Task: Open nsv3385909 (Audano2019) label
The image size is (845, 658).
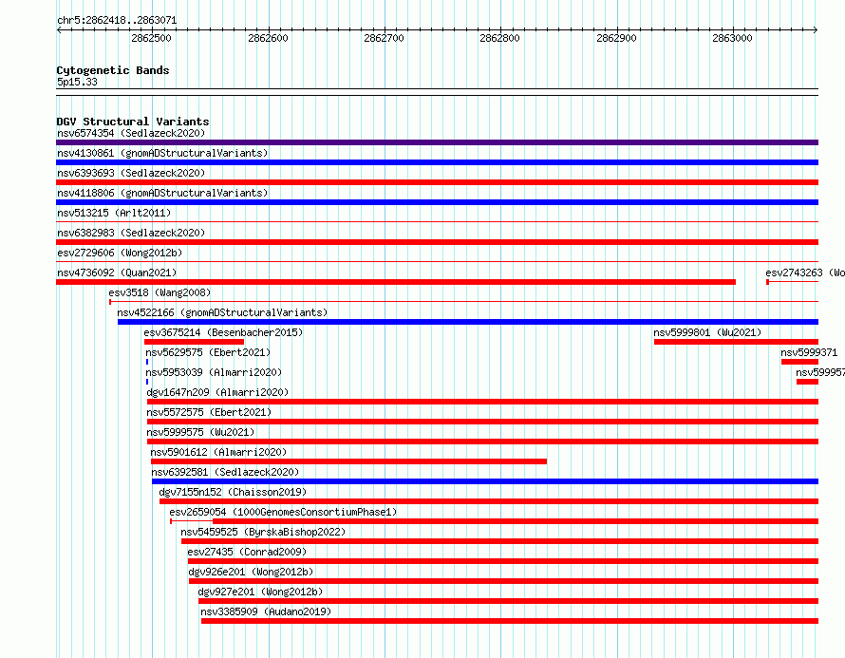Action: [266, 611]
